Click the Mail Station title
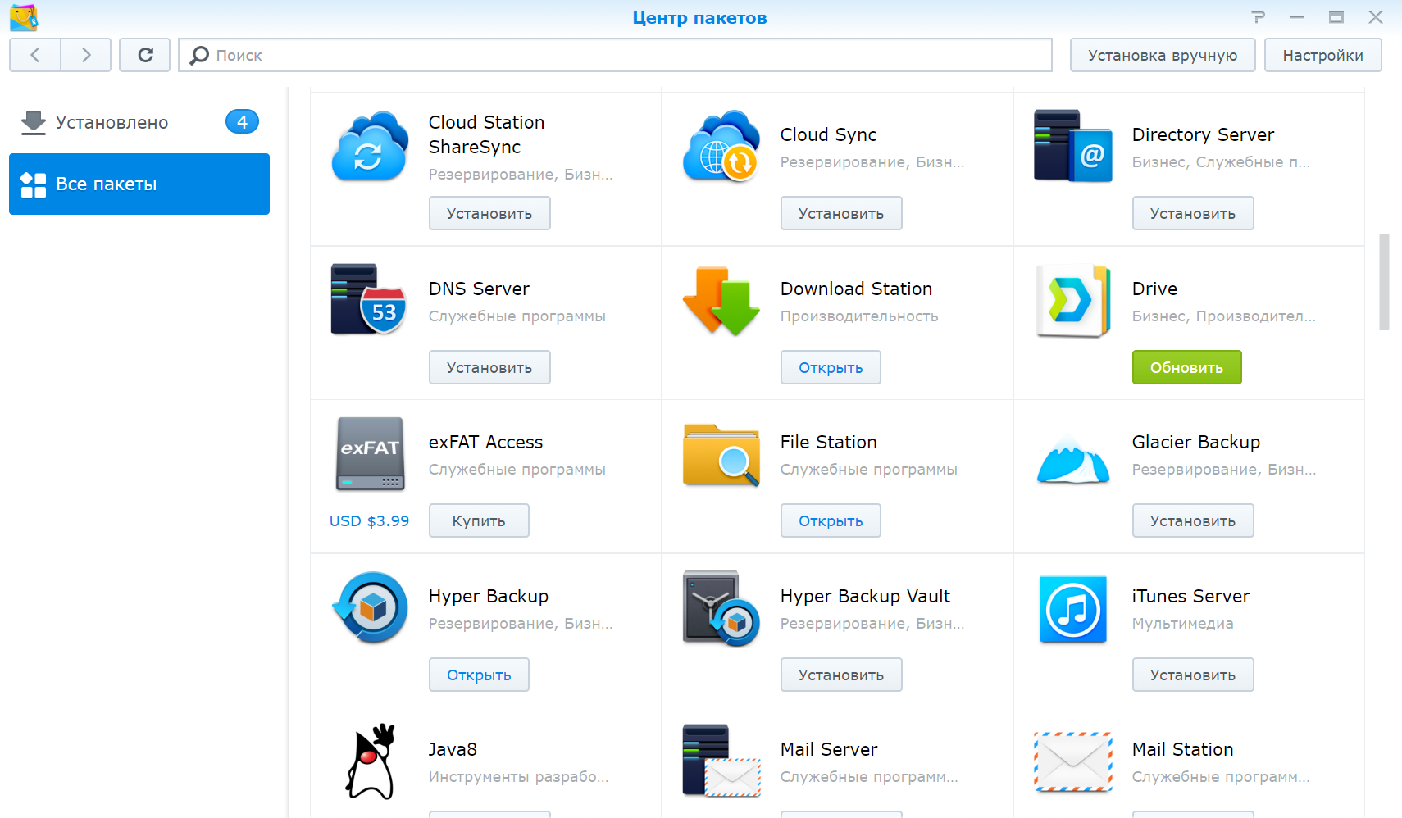Image resolution: width=1402 pixels, height=818 pixels. point(1182,749)
